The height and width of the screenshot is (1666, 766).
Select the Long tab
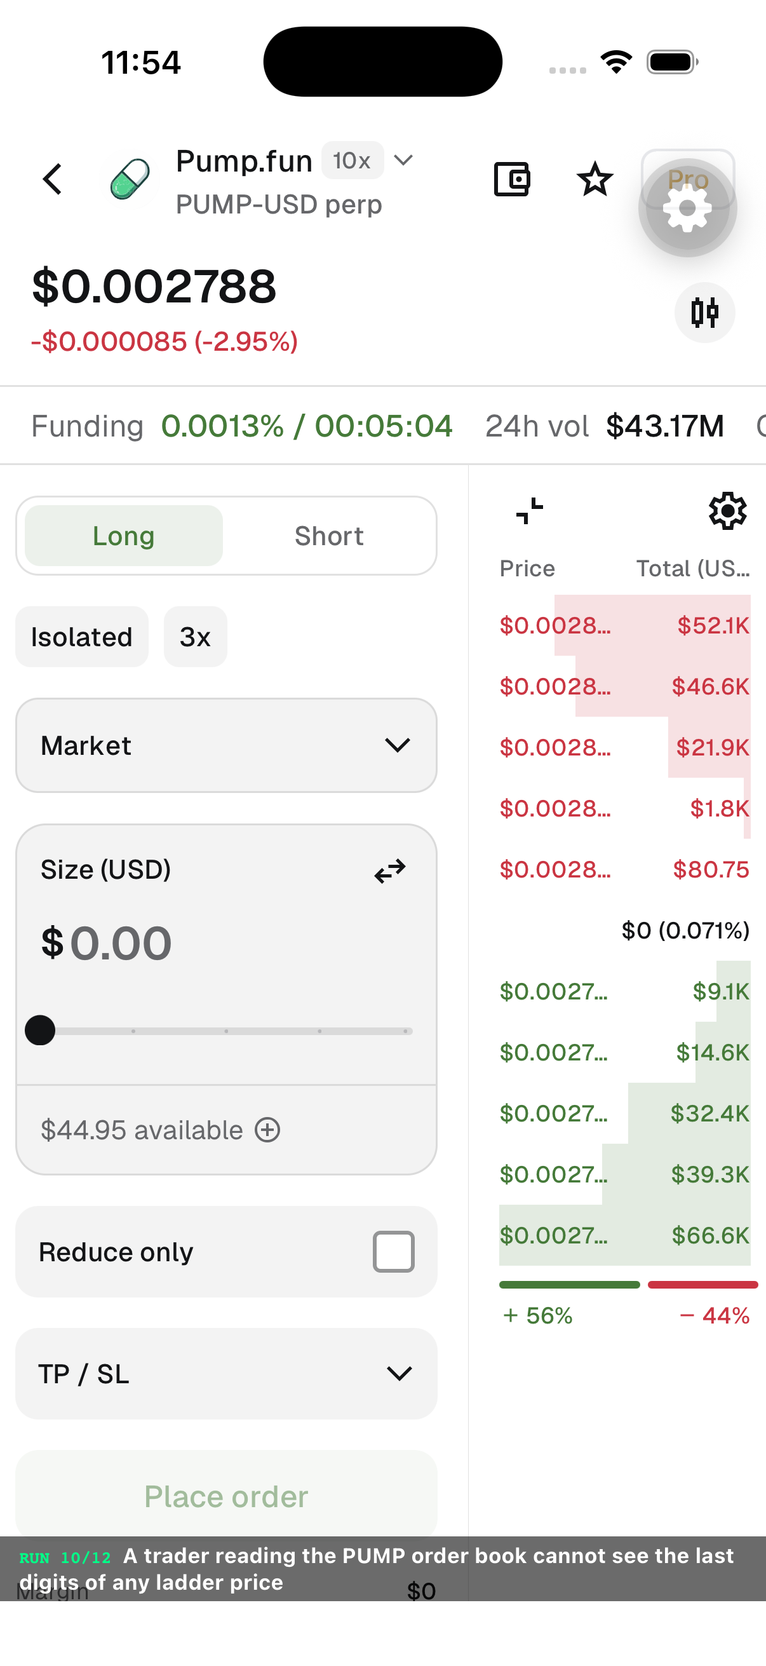123,536
